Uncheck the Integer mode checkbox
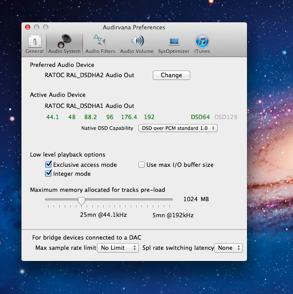The height and width of the screenshot is (294, 293). coord(48,174)
